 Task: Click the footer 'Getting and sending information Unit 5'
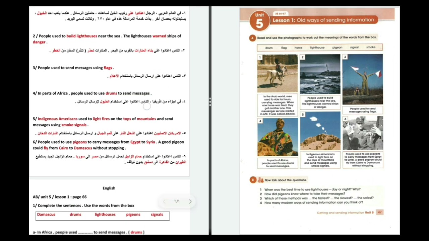(x=345, y=213)
